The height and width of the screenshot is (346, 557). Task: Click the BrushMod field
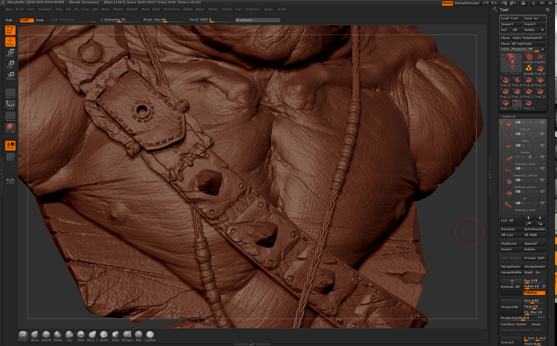(258, 20)
